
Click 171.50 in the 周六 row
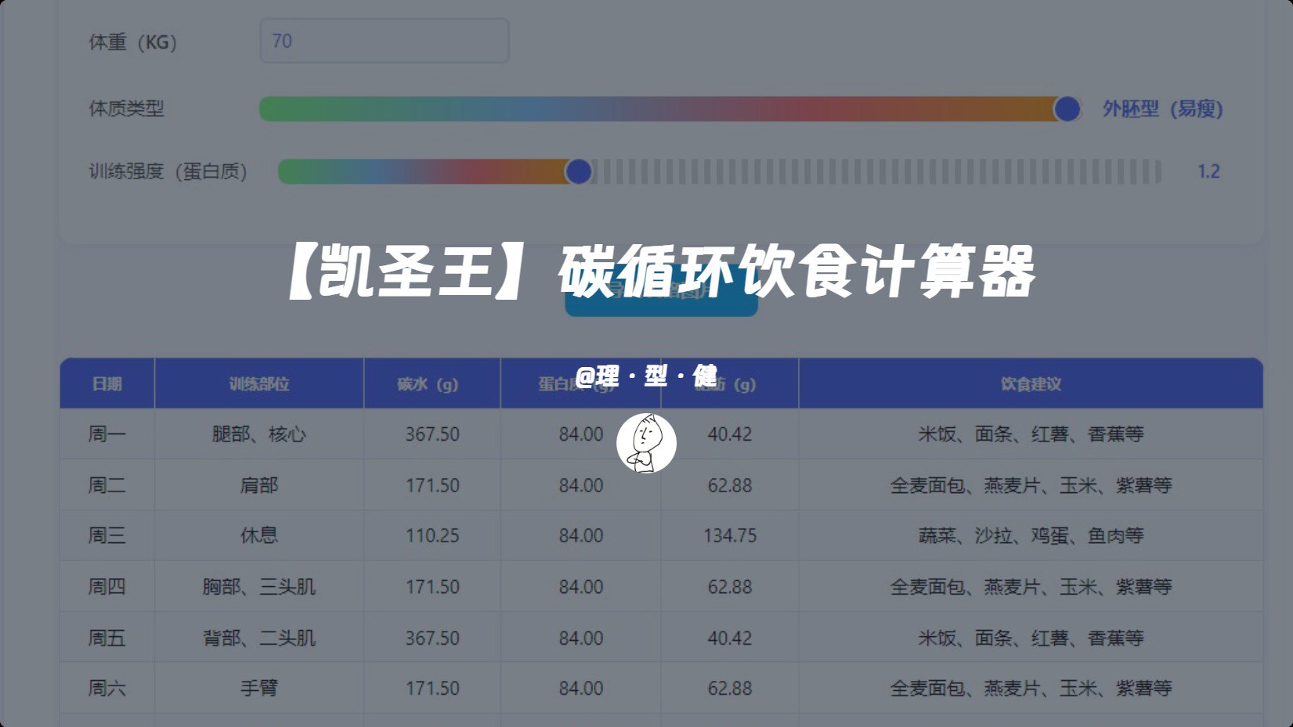[x=432, y=688]
